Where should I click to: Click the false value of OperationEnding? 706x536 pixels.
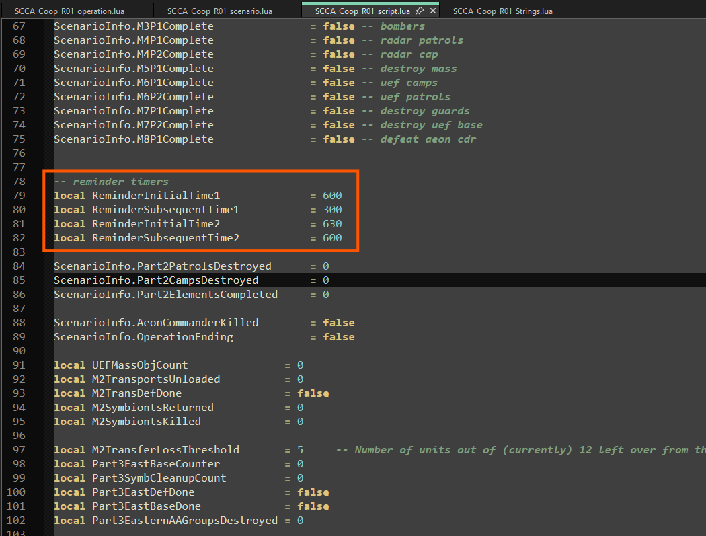pos(339,337)
